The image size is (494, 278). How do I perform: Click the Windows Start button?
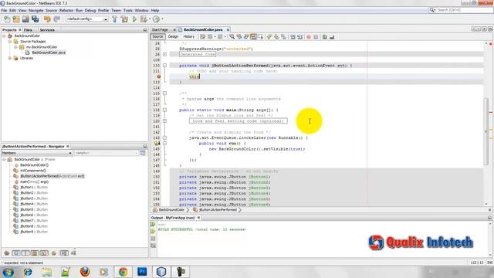[8, 271]
